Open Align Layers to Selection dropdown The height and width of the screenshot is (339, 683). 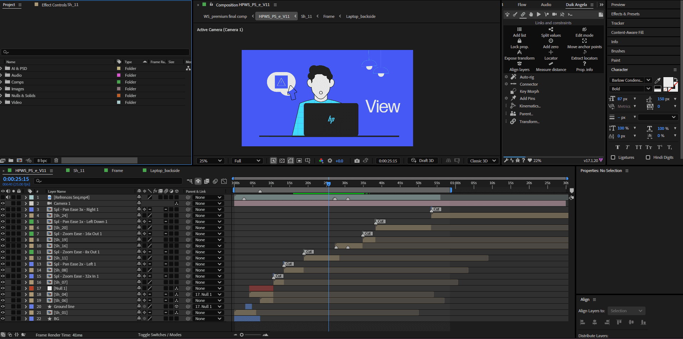pyautogui.click(x=626, y=311)
